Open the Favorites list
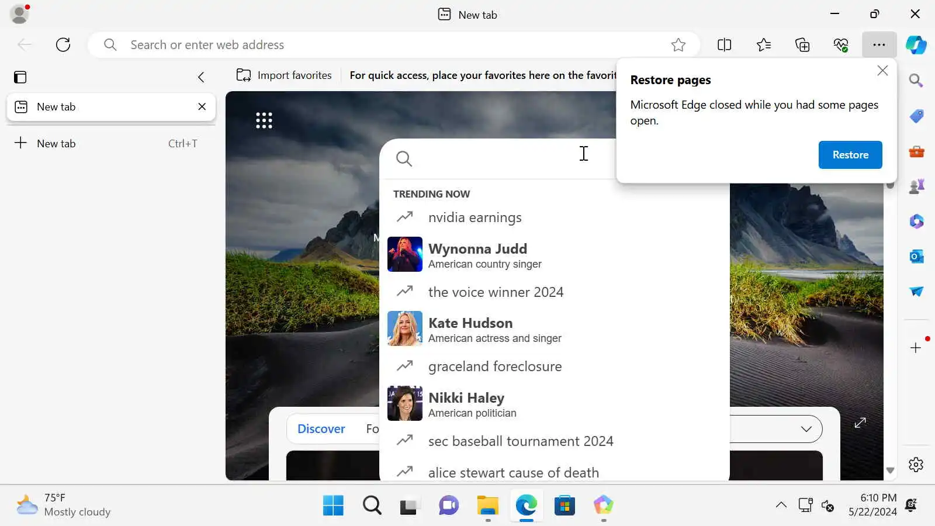This screenshot has height=526, width=935. tap(763, 44)
